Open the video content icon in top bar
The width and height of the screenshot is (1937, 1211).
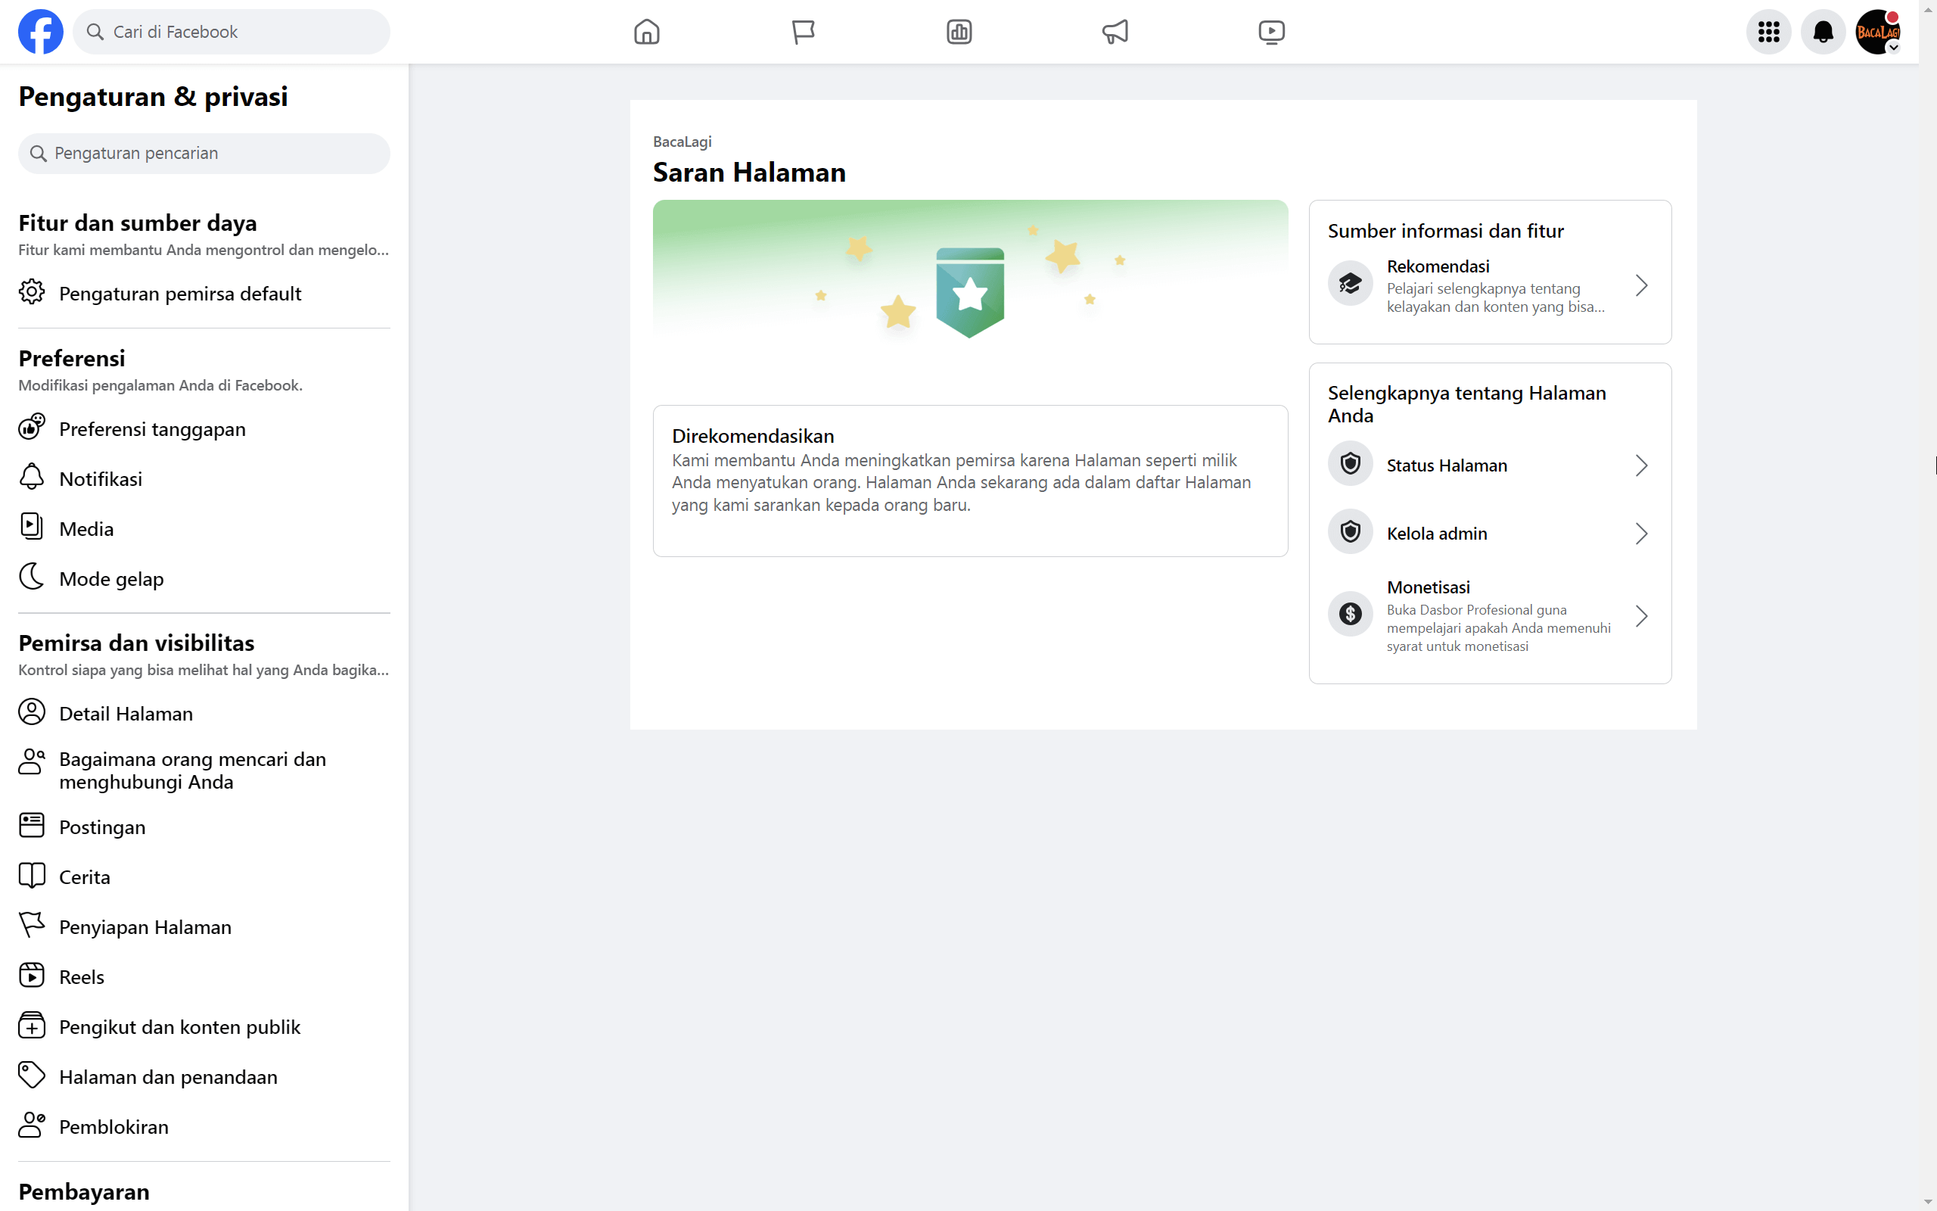pos(1271,31)
